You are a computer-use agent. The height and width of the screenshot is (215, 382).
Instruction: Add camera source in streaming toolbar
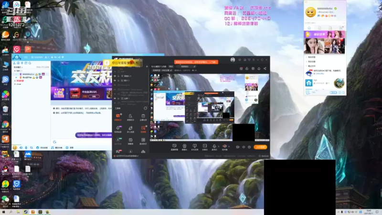pyautogui.click(x=184, y=147)
